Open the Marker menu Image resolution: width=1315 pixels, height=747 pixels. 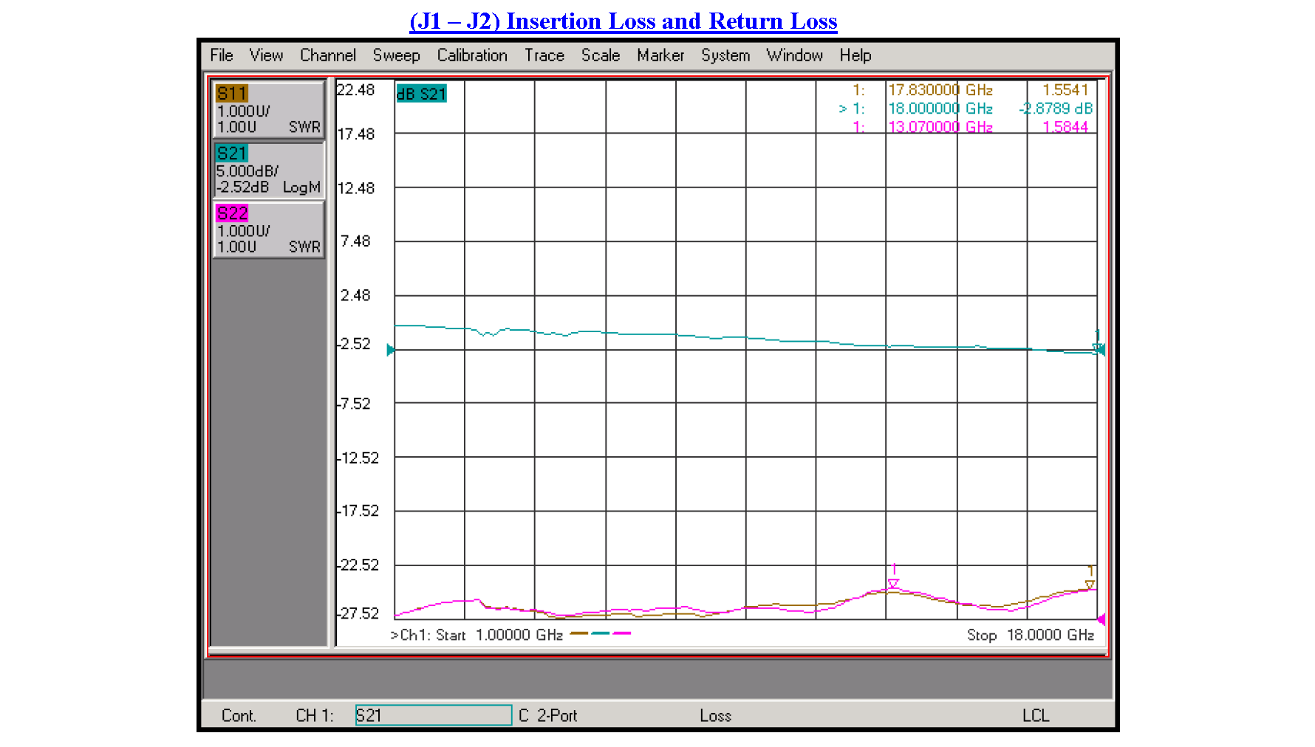click(660, 55)
